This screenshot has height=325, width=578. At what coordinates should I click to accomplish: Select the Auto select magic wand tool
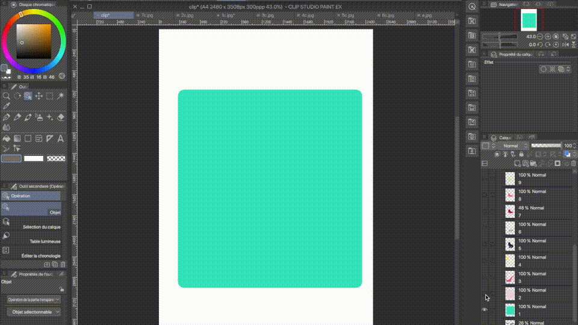tap(60, 96)
